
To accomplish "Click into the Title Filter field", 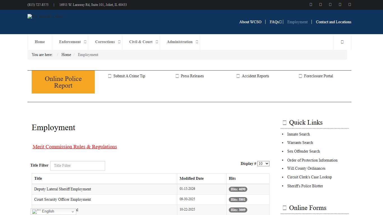I will pyautogui.click(x=77, y=166).
